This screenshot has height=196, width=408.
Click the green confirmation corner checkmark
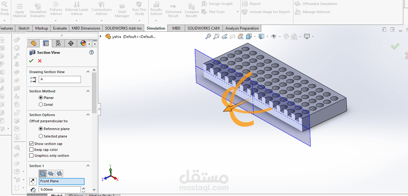pos(395,46)
